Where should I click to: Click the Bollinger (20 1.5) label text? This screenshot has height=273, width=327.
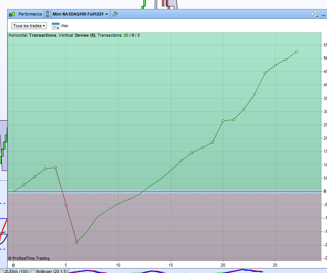coord(52,271)
